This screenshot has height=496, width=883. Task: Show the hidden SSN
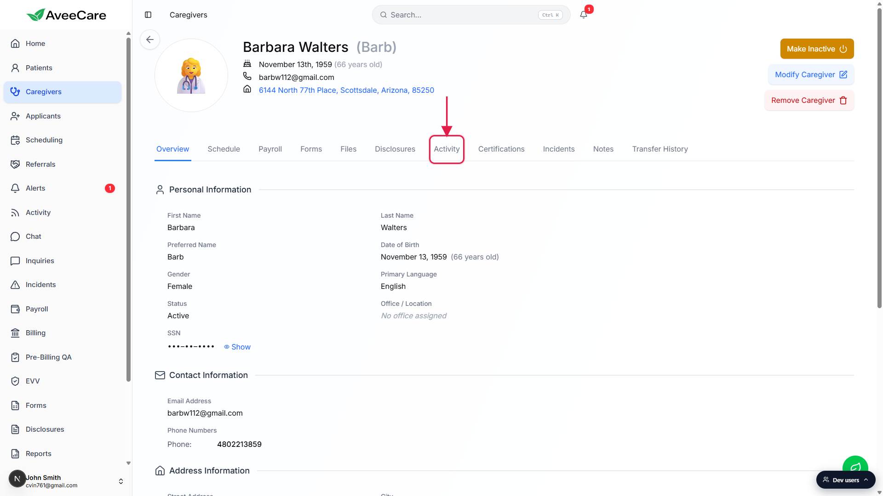(x=237, y=347)
